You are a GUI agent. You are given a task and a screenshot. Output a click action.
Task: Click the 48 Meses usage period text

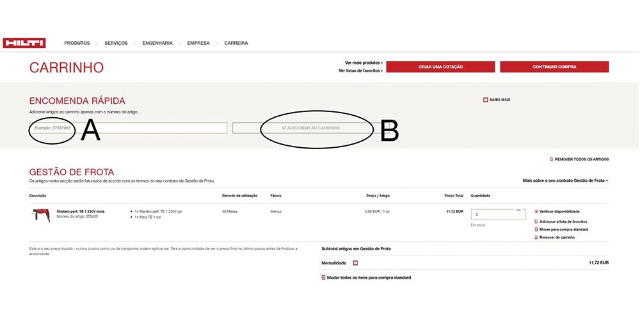click(230, 211)
